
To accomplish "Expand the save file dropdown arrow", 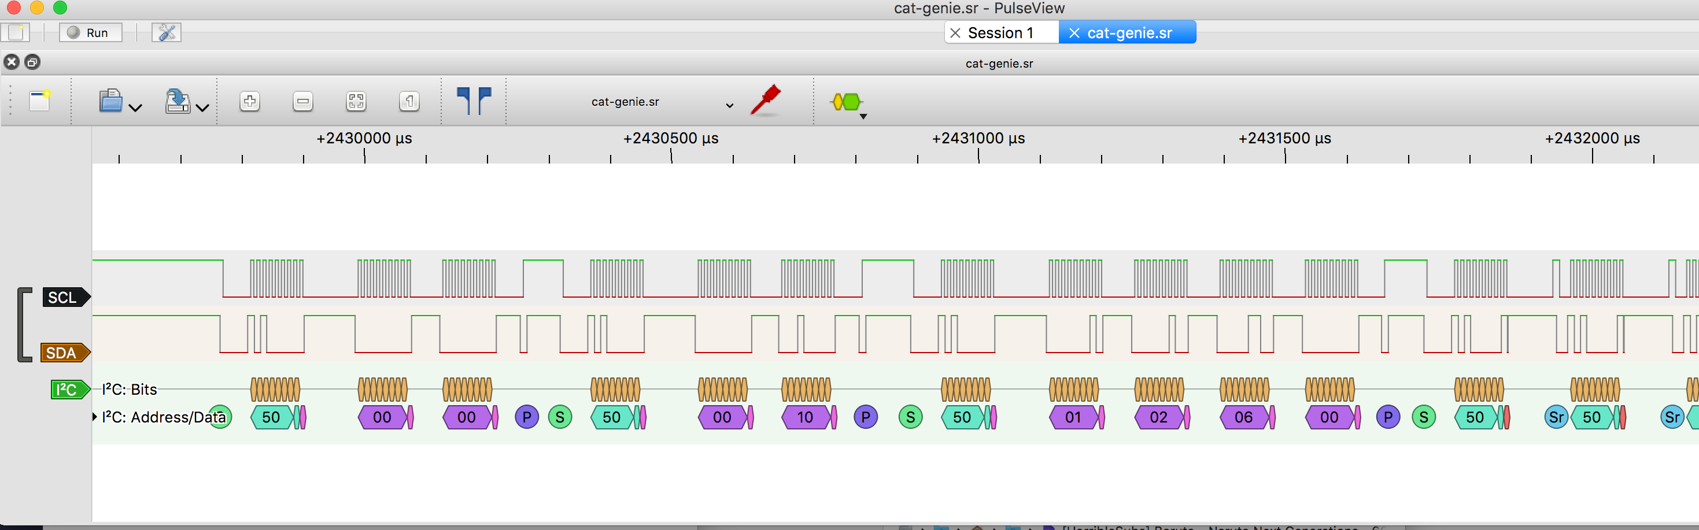I will 202,108.
